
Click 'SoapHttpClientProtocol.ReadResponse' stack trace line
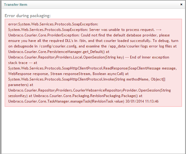(68, 68)
